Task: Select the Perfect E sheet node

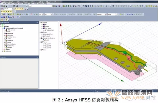Action: click(48, 36)
